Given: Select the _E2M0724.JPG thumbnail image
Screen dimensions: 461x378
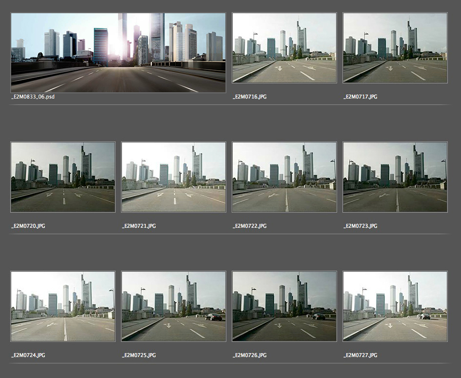Looking at the screenshot, I should click(x=63, y=306).
